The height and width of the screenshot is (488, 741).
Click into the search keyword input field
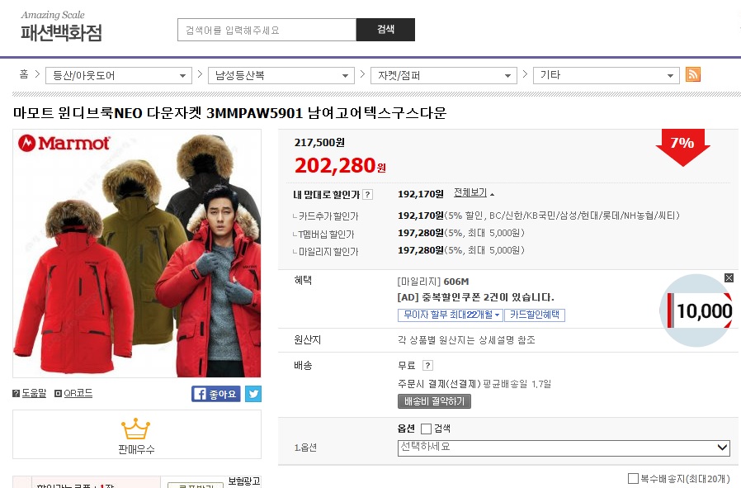coord(267,30)
